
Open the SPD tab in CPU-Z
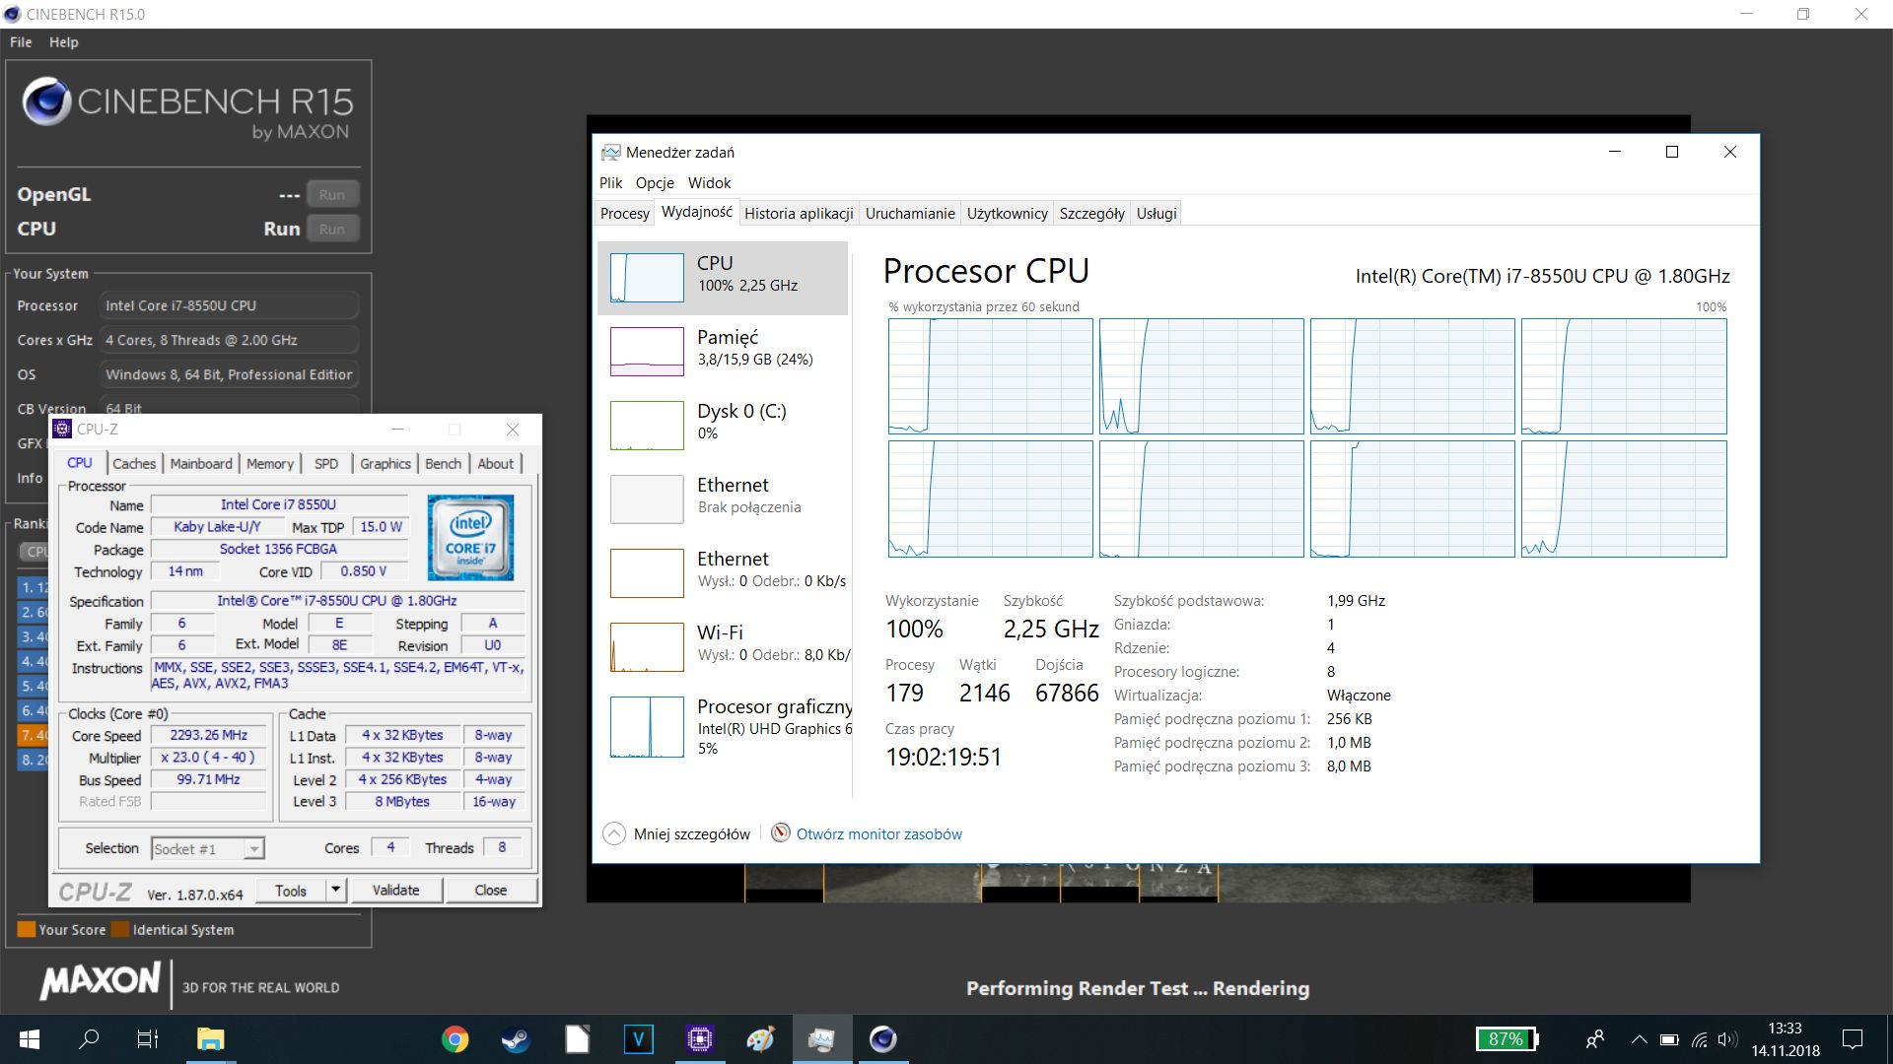pyautogui.click(x=326, y=464)
